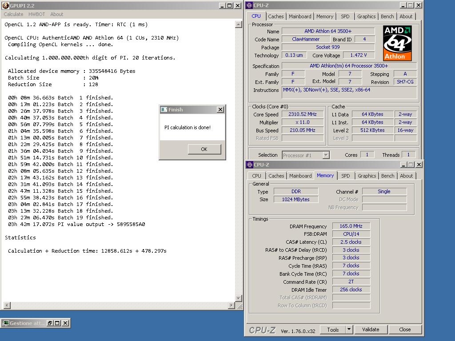Click the PI value output line 5895585A0
This screenshot has width=455, height=341.
tap(76, 224)
